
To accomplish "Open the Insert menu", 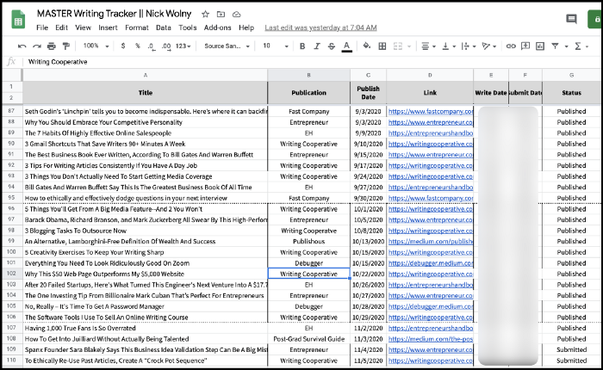I will [108, 28].
